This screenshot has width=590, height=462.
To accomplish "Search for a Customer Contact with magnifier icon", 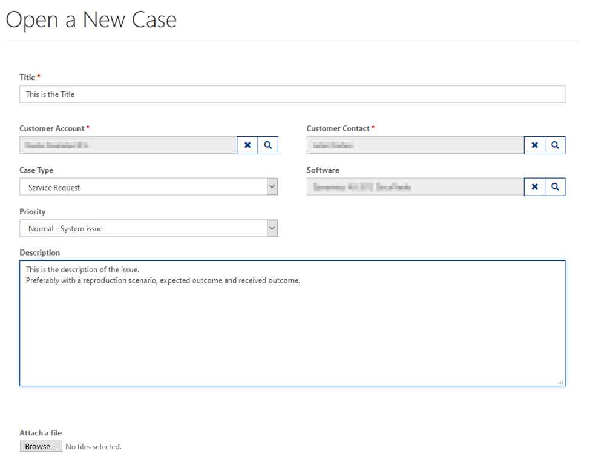I will (x=555, y=145).
